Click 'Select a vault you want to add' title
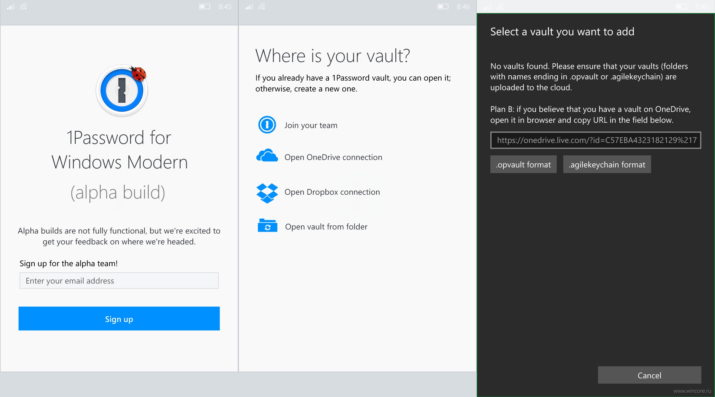The image size is (715, 397). (562, 32)
